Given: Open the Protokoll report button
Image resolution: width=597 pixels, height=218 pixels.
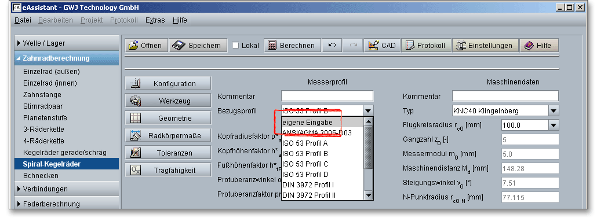Looking at the screenshot, I should click(x=426, y=45).
